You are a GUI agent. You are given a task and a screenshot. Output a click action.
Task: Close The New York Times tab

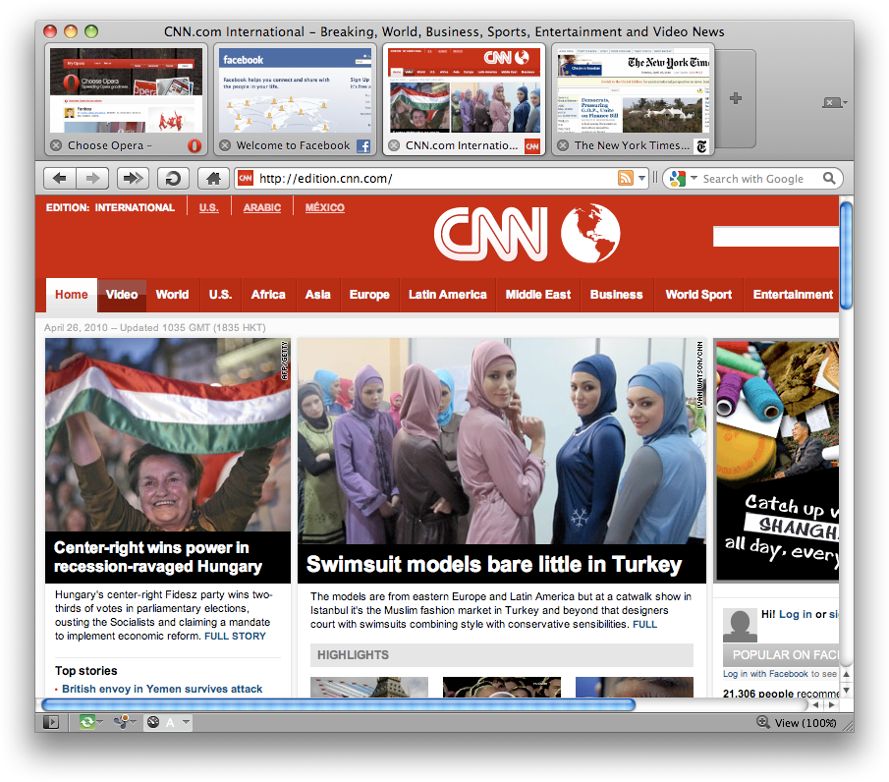point(563,145)
